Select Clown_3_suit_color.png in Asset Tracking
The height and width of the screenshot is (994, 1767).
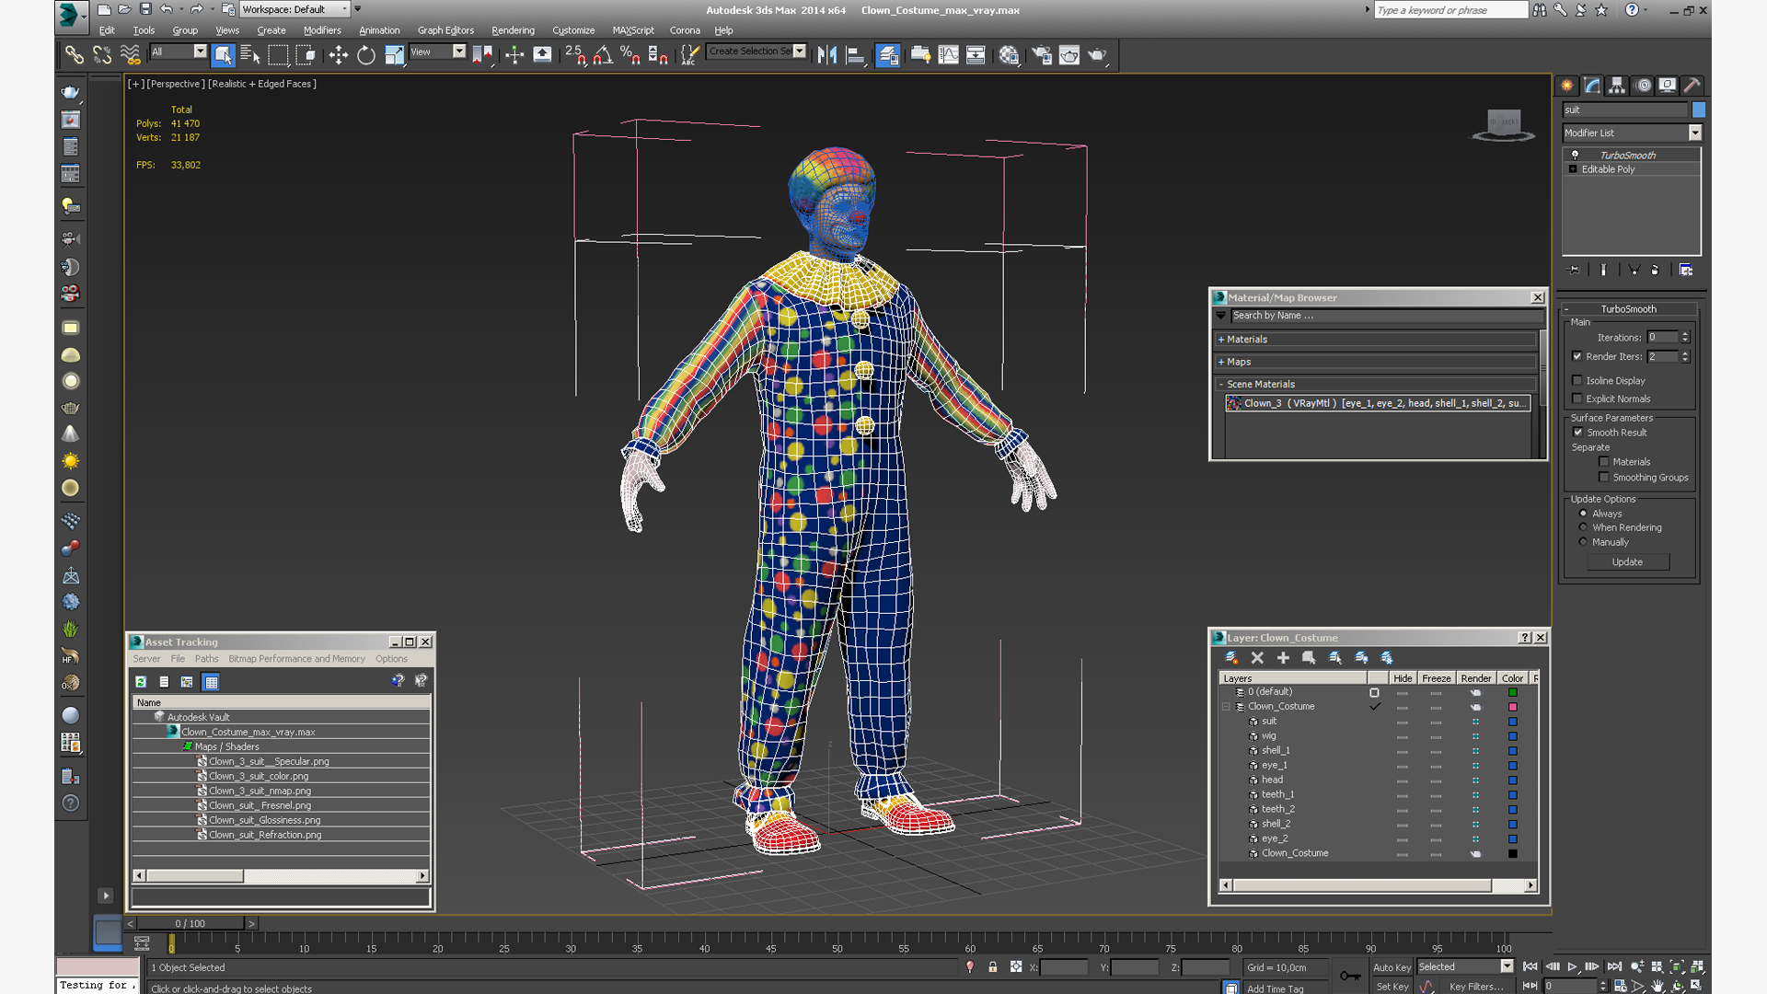pyautogui.click(x=259, y=776)
